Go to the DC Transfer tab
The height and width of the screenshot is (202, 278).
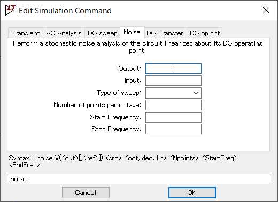[165, 33]
